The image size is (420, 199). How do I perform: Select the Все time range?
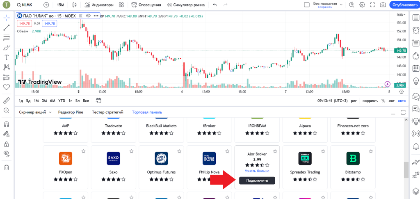[86, 101]
